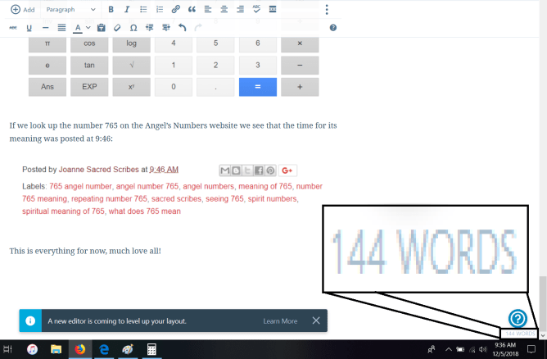Undo the last edit

coord(182,28)
